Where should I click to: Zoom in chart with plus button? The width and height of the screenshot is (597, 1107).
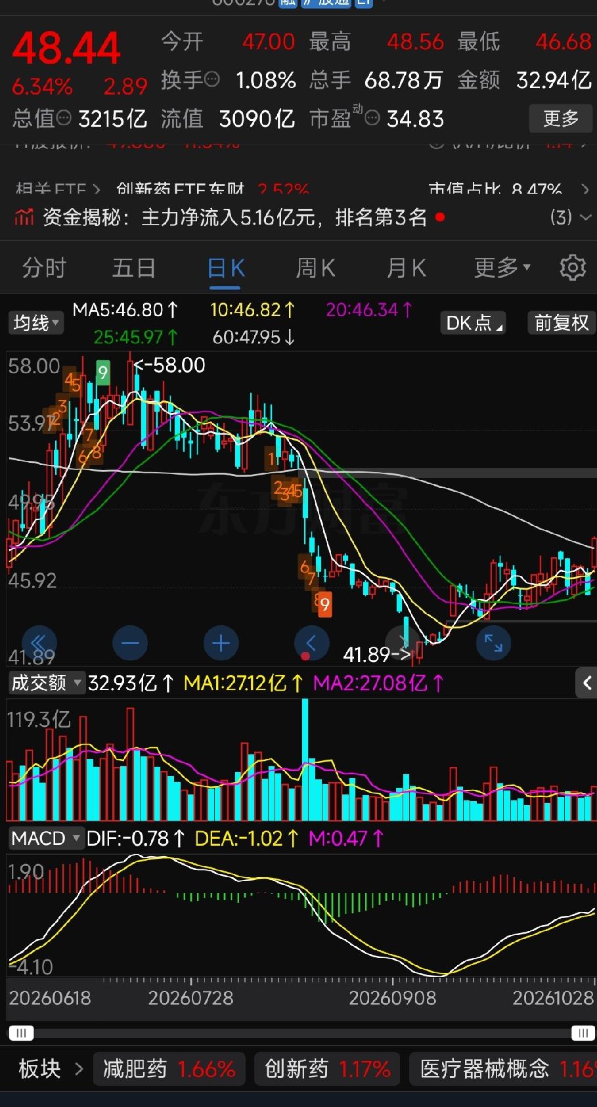tap(221, 643)
